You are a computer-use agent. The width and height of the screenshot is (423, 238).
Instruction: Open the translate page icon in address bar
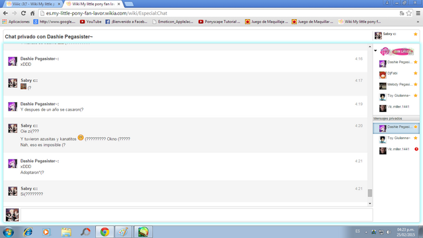tap(402, 13)
